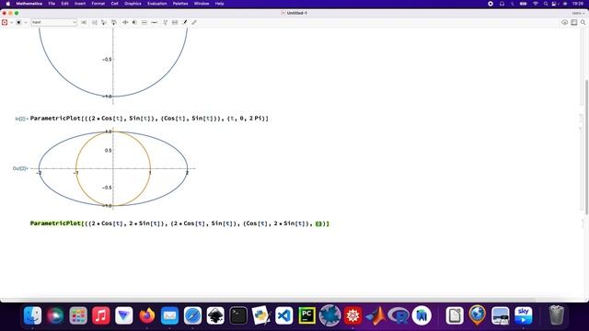589x331 pixels.
Task: Click the toolbar icon just left of the rectangle icon
Action: tap(134, 22)
